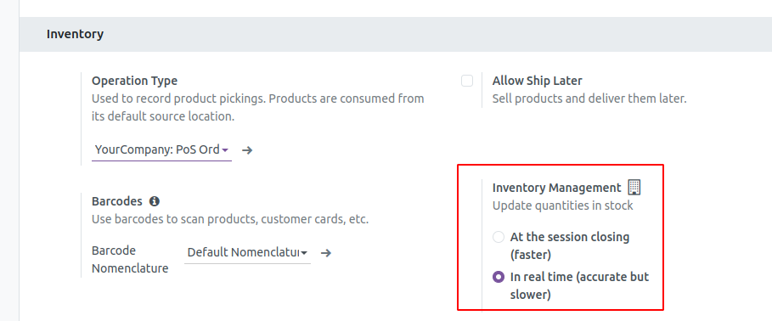Open the Operation Type record via arrow icon
Viewport: 772px width, 321px height.
247,150
